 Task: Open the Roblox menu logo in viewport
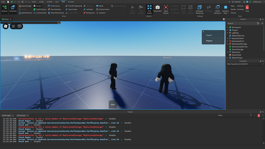6,26
